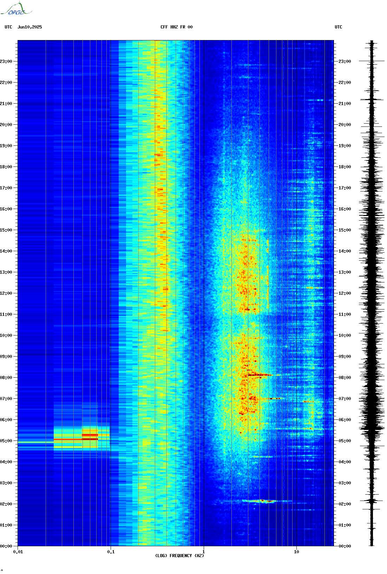387x574 pixels.
Task: Click the 0.01 frequency axis label
Action: pos(18,552)
